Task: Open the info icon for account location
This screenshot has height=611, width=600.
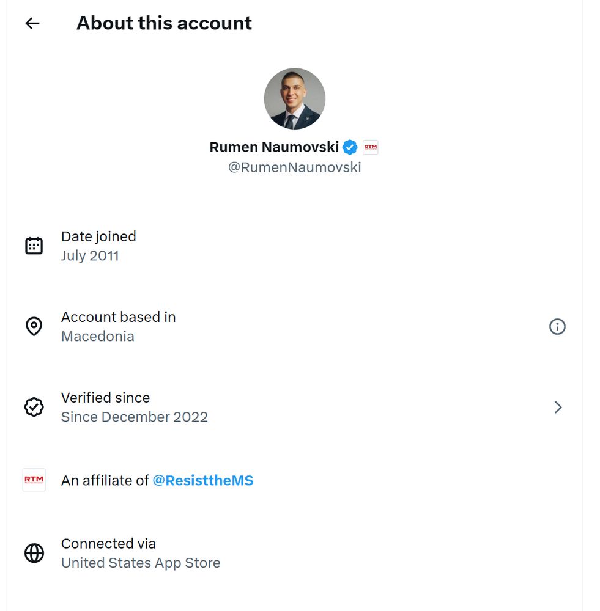Action: click(557, 327)
